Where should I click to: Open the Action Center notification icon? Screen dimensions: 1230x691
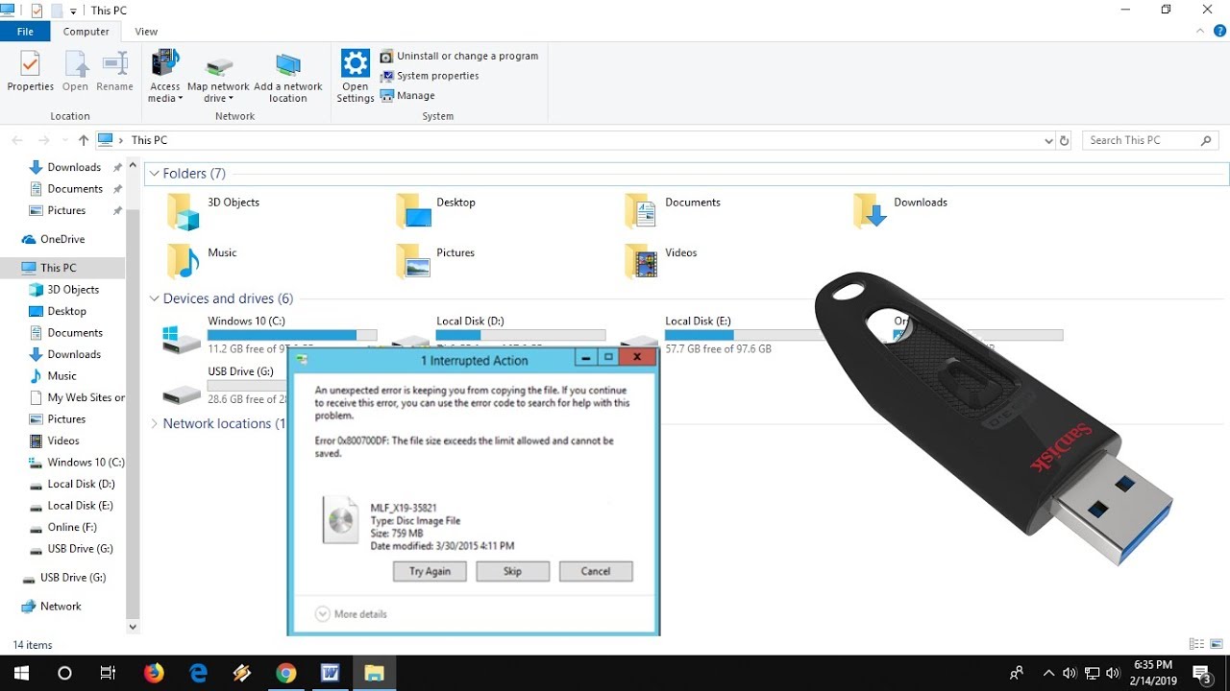pyautogui.click(x=1201, y=673)
